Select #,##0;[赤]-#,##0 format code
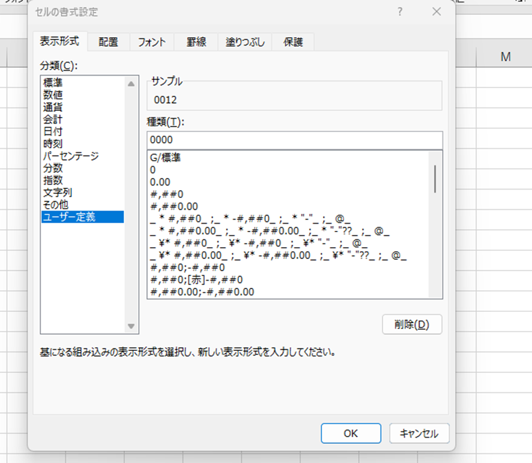The height and width of the screenshot is (463, 532). (x=197, y=280)
